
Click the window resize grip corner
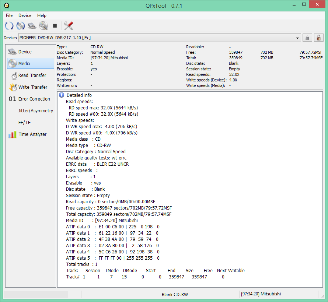[322, 297]
